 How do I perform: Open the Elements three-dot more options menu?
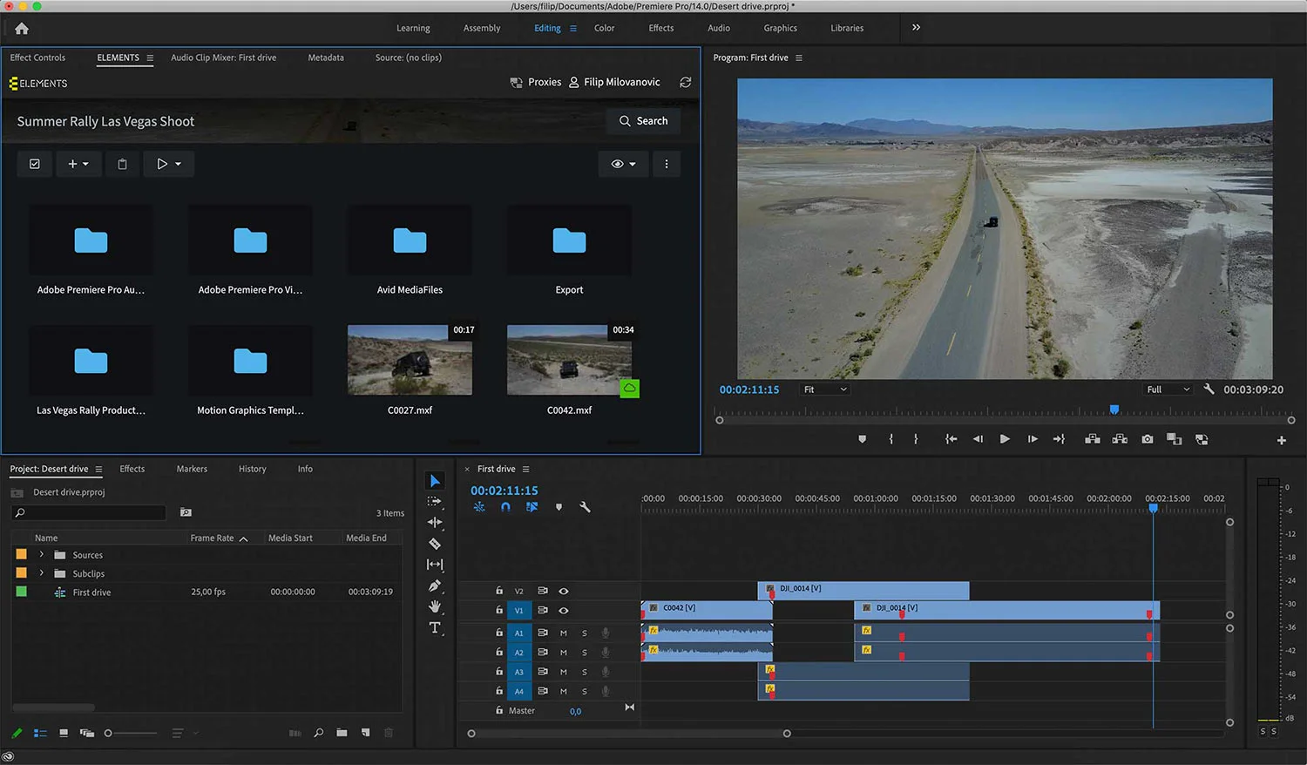tap(667, 164)
